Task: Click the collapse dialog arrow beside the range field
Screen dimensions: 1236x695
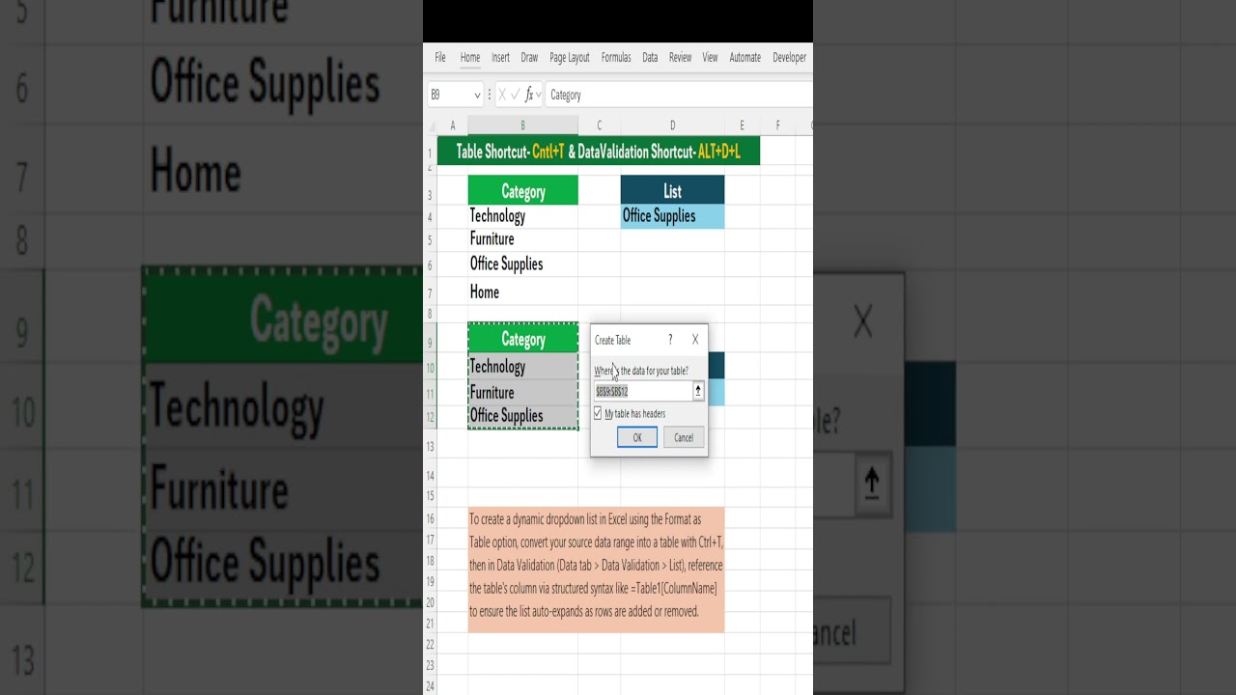Action: [698, 391]
